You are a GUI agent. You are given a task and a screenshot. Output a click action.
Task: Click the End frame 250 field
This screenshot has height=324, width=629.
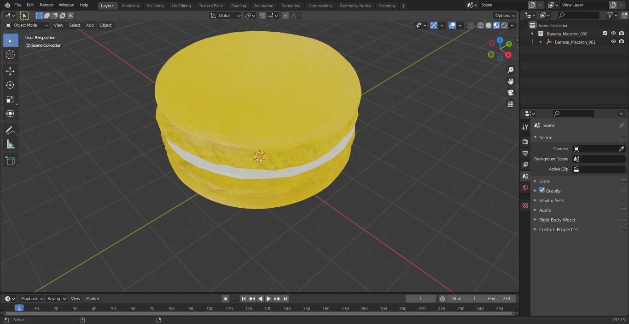[499, 299]
